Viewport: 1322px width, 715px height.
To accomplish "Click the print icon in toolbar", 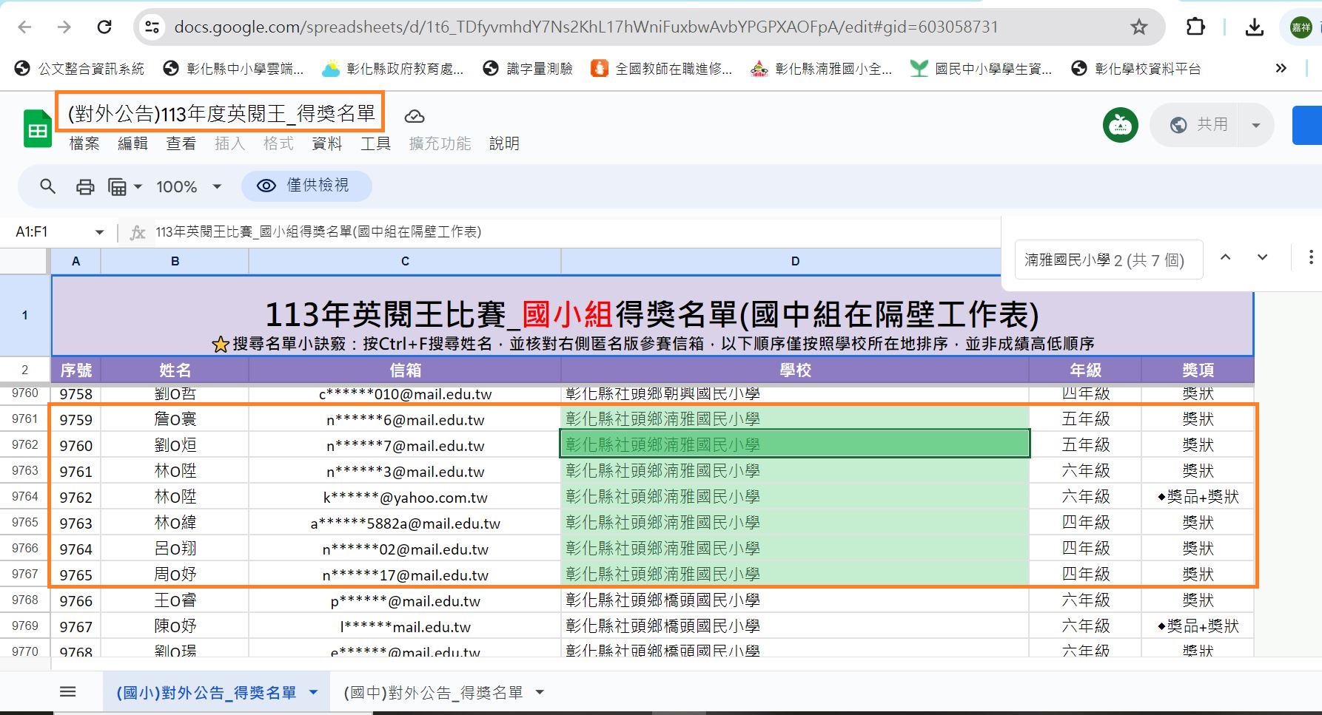I will point(85,186).
